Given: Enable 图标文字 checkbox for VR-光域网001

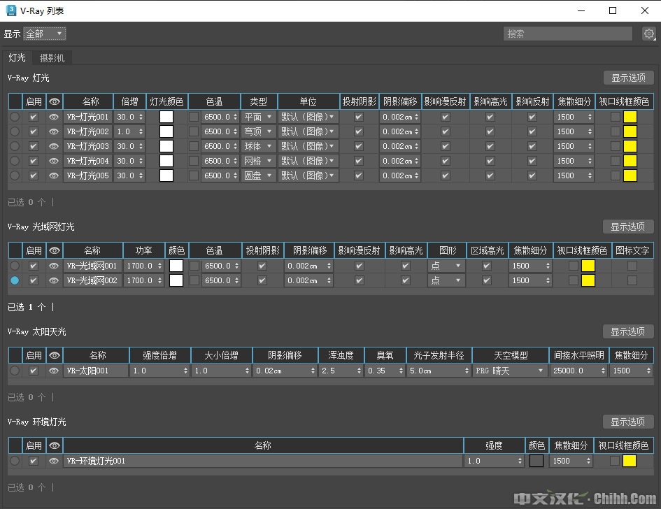Looking at the screenshot, I should click(x=632, y=266).
